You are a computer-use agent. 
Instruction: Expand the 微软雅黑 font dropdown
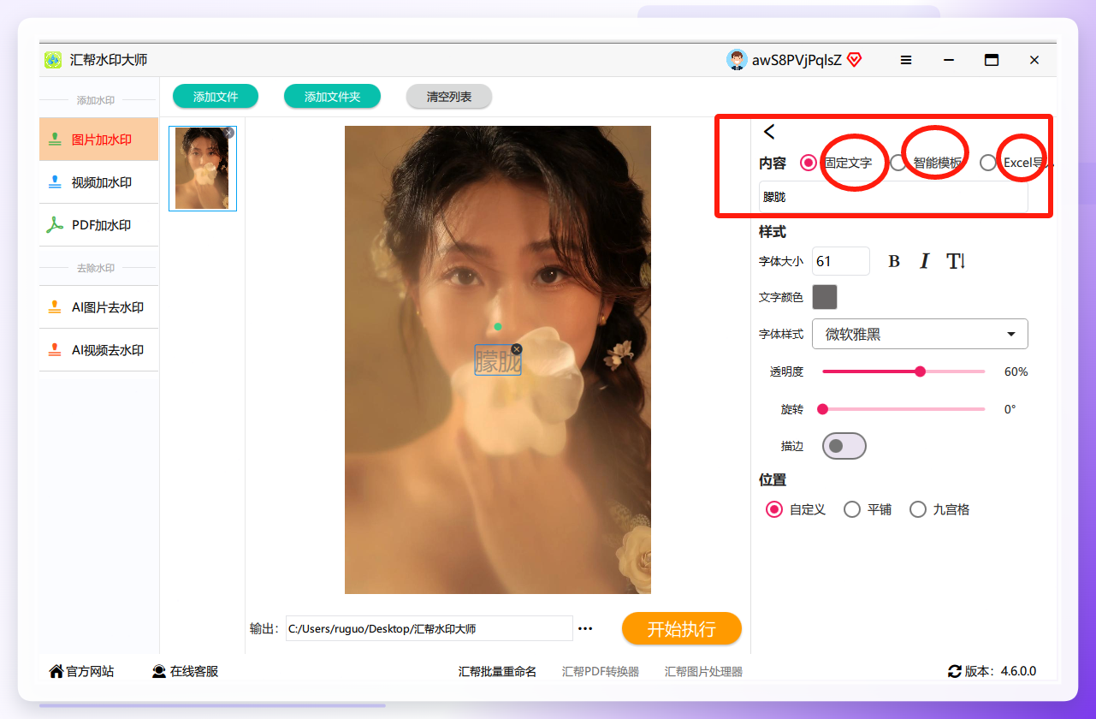tap(920, 334)
